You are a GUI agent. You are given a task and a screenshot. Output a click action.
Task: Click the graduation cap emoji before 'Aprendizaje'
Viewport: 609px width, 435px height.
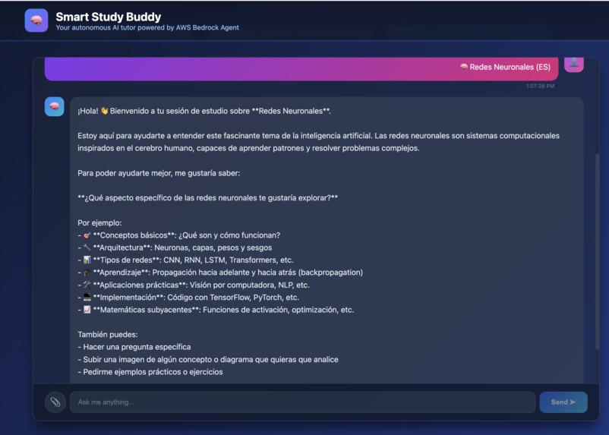[87, 273]
